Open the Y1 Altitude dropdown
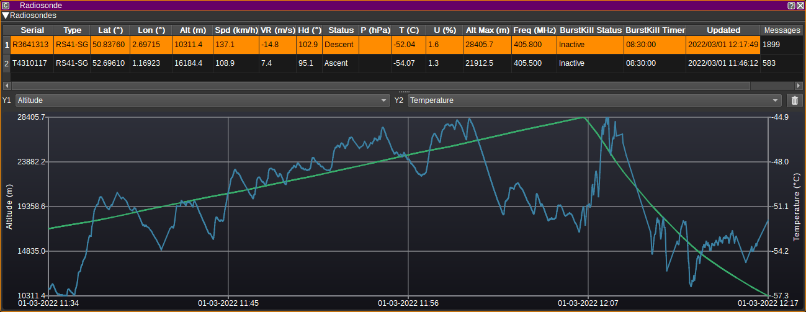This screenshot has width=806, height=312. (202, 100)
